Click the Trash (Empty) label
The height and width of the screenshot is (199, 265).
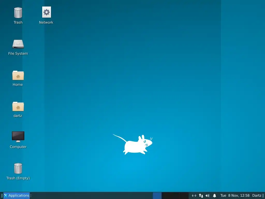18,178
